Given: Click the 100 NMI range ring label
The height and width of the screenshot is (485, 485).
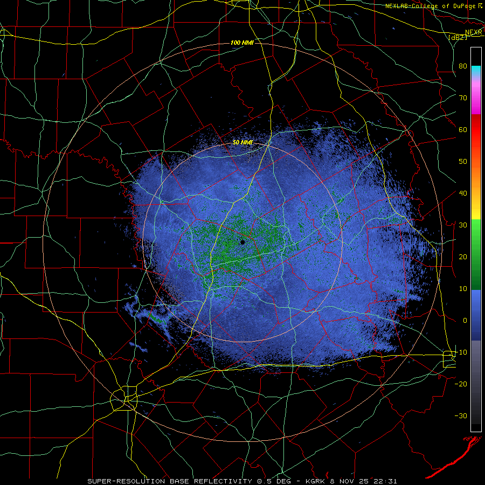Looking at the screenshot, I should [242, 43].
